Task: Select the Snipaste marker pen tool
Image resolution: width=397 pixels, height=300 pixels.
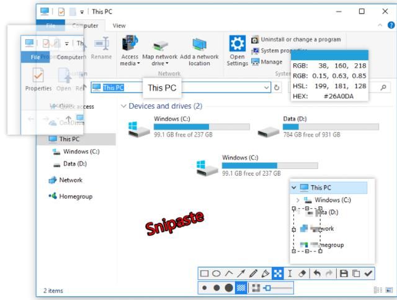Action: coord(265,273)
